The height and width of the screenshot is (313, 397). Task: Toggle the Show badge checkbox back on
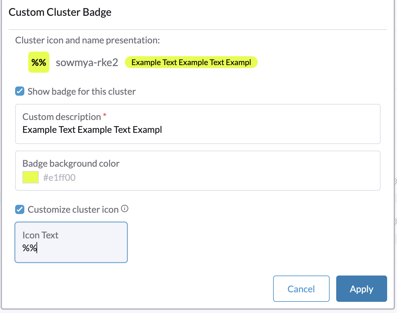click(x=19, y=91)
